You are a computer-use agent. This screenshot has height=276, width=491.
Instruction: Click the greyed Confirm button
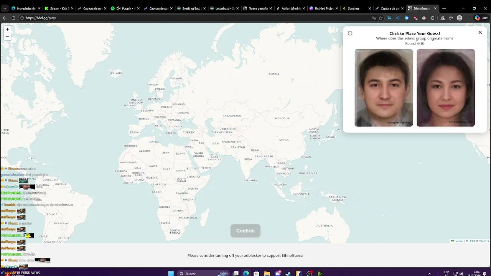245,231
